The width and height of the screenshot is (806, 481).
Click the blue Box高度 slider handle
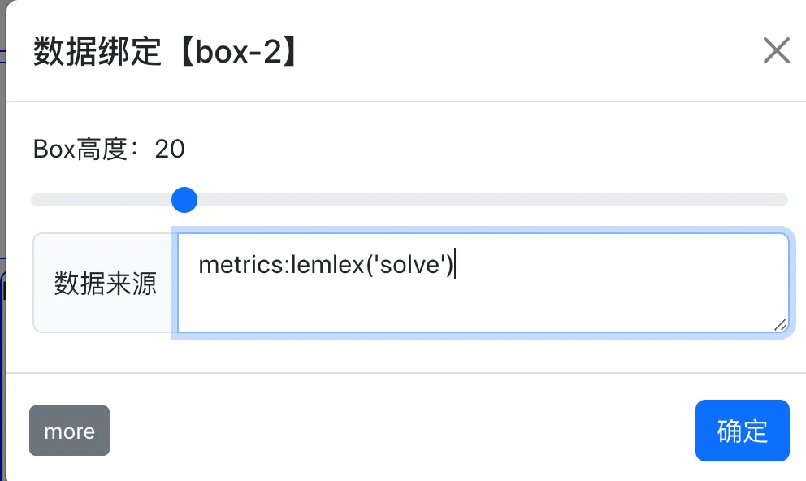[x=185, y=200]
